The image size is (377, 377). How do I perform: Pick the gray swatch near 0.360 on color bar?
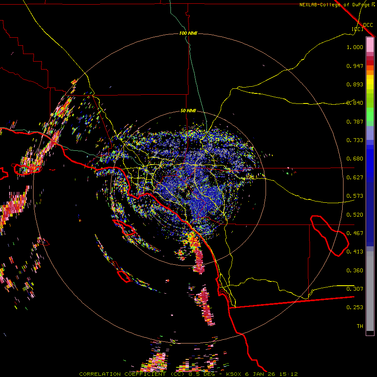(370, 291)
